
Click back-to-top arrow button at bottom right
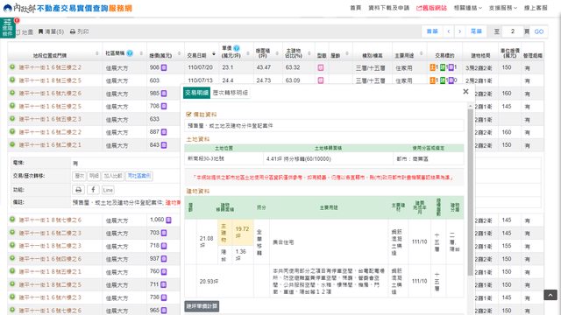[550, 295]
